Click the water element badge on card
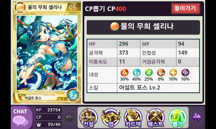Viewport: 216px width, 129px height. [73, 95]
